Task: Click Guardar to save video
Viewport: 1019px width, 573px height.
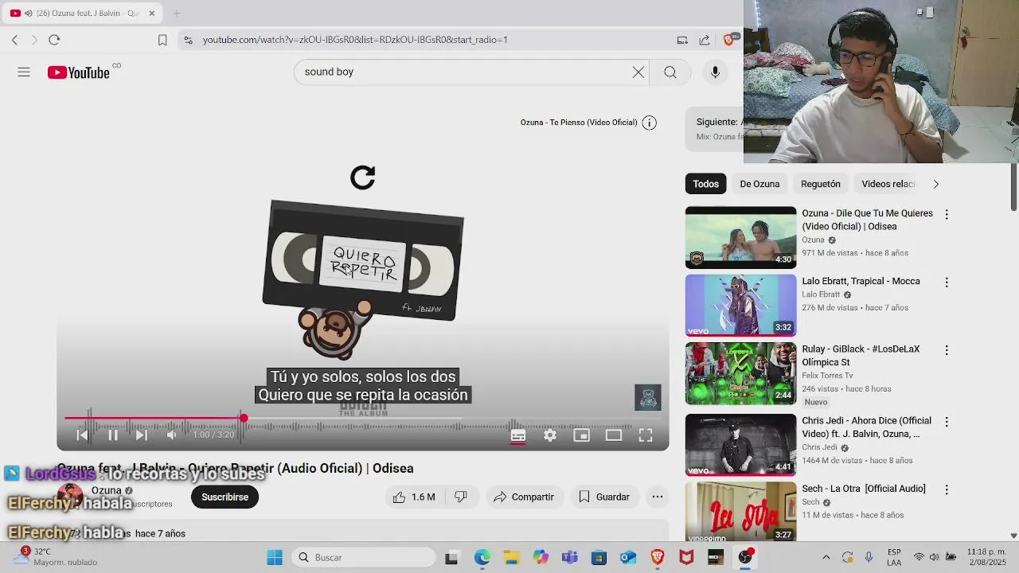Action: (x=603, y=497)
